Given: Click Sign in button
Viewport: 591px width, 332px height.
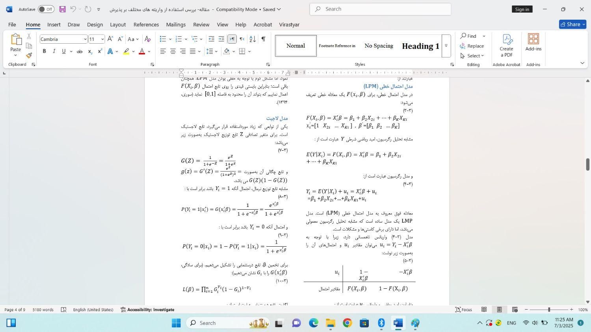Looking at the screenshot, I should coord(522,9).
